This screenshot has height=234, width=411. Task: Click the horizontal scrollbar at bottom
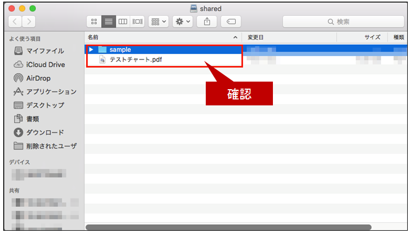click(x=229, y=227)
